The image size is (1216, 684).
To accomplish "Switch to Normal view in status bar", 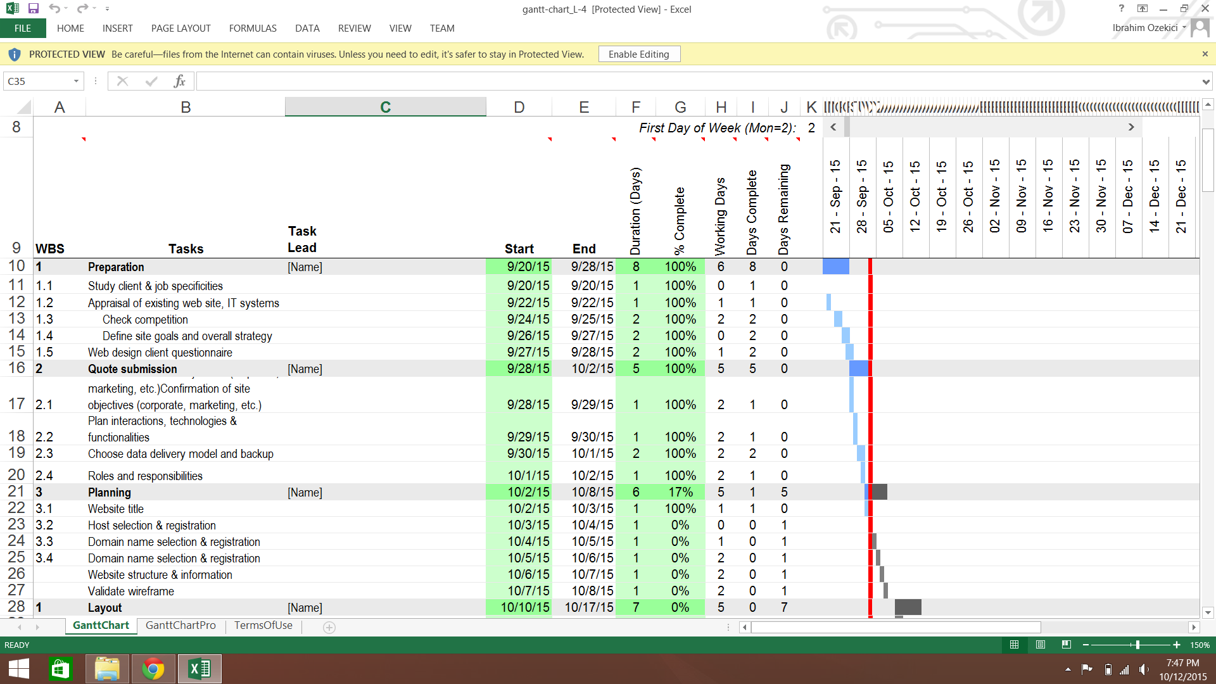I will (1014, 645).
